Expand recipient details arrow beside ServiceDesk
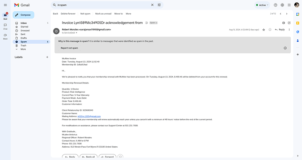Image resolution: width=302 pixels, height=160 pixels. (77, 33)
